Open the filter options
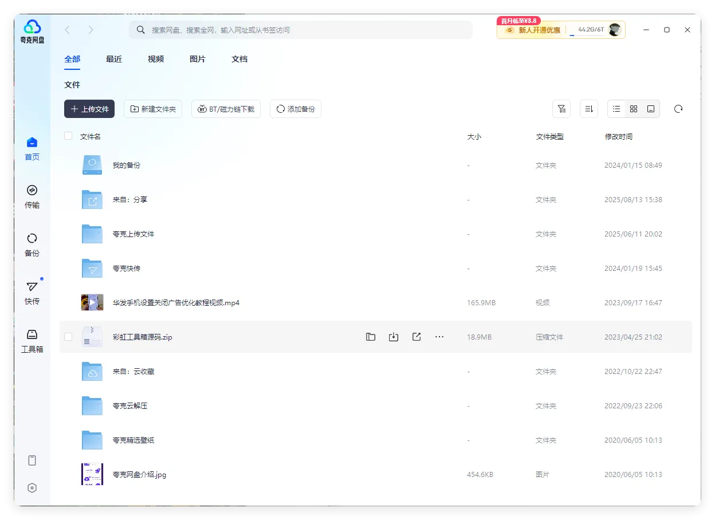This screenshot has height=520, width=715. click(561, 108)
